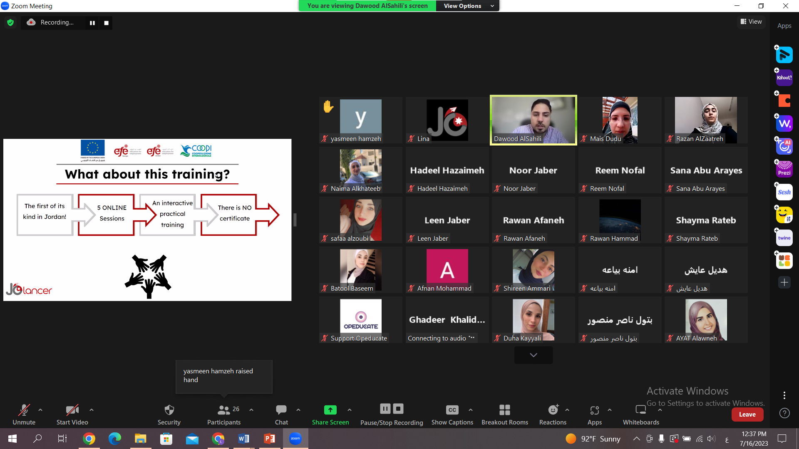The width and height of the screenshot is (799, 449).
Task: Open the twine app icon
Action: (x=784, y=238)
